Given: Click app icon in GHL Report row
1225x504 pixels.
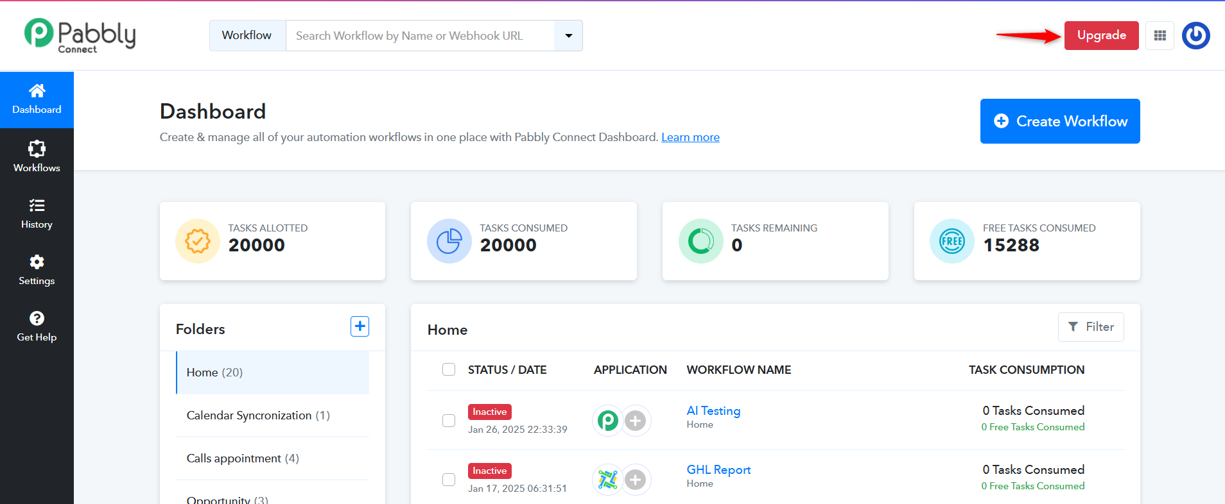Looking at the screenshot, I should (x=607, y=480).
